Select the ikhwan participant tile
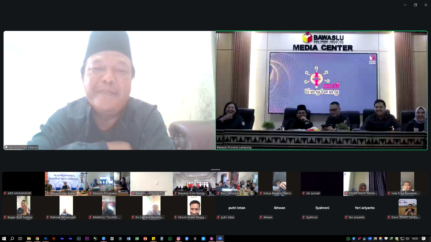This screenshot has width=431, height=242. (x=280, y=208)
